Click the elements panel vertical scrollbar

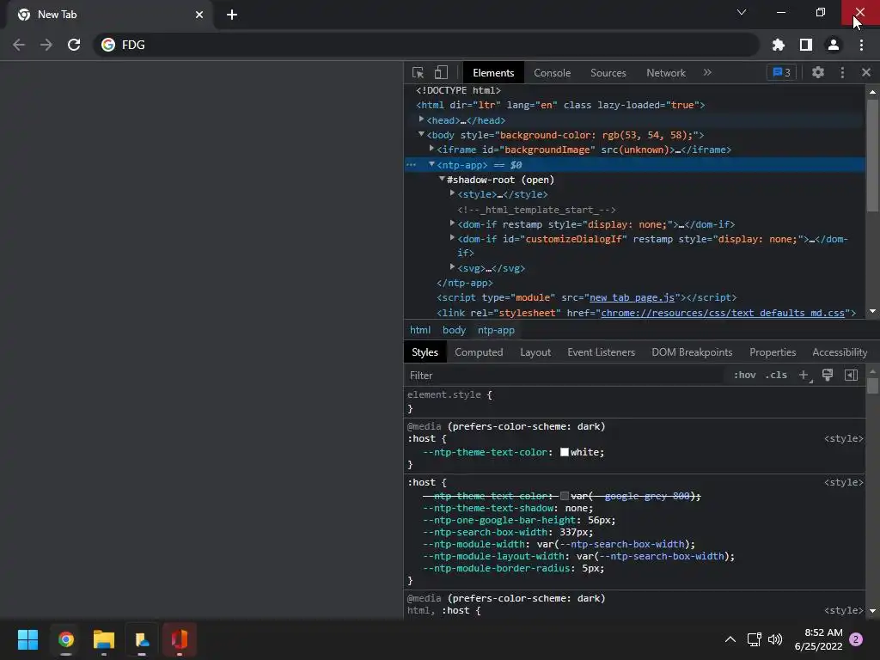[872, 156]
